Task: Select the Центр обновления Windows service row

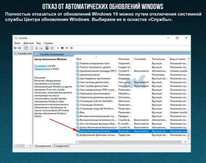Action: [x=131, y=131]
